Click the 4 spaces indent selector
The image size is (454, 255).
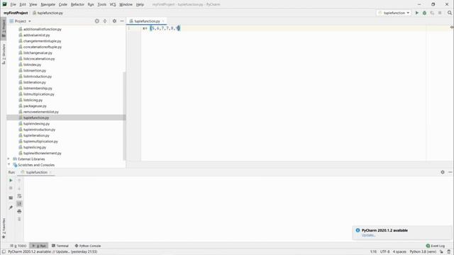(399, 252)
